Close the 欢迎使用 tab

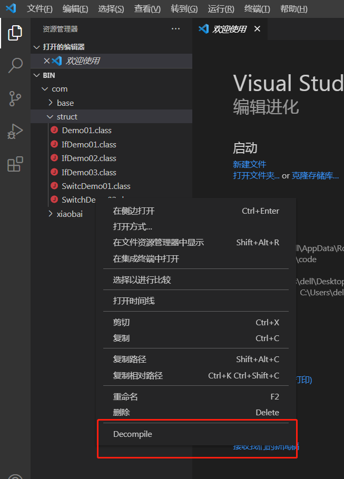[x=257, y=29]
